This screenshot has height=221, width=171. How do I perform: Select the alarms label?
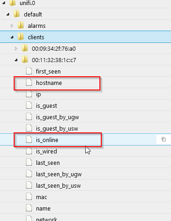tap(36, 26)
